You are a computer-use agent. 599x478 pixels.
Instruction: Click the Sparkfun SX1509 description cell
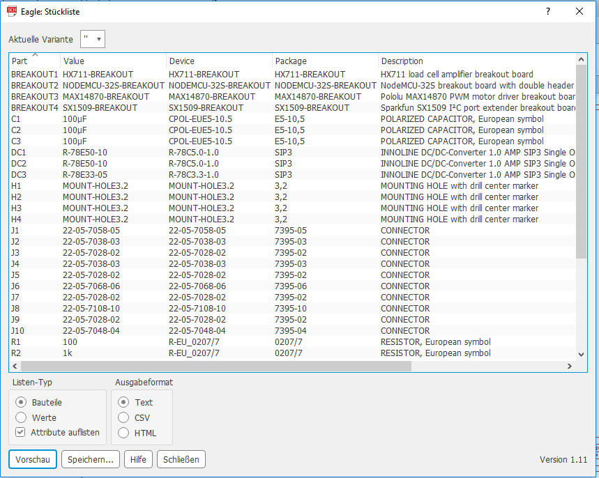tap(478, 108)
